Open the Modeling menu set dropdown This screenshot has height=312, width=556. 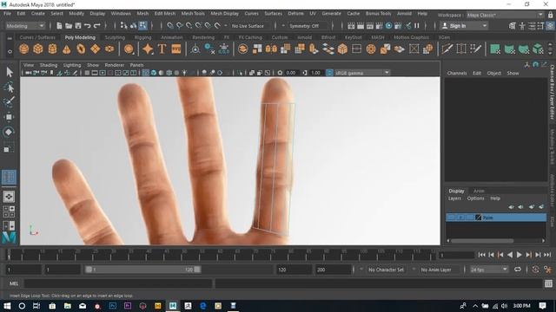pyautogui.click(x=25, y=26)
